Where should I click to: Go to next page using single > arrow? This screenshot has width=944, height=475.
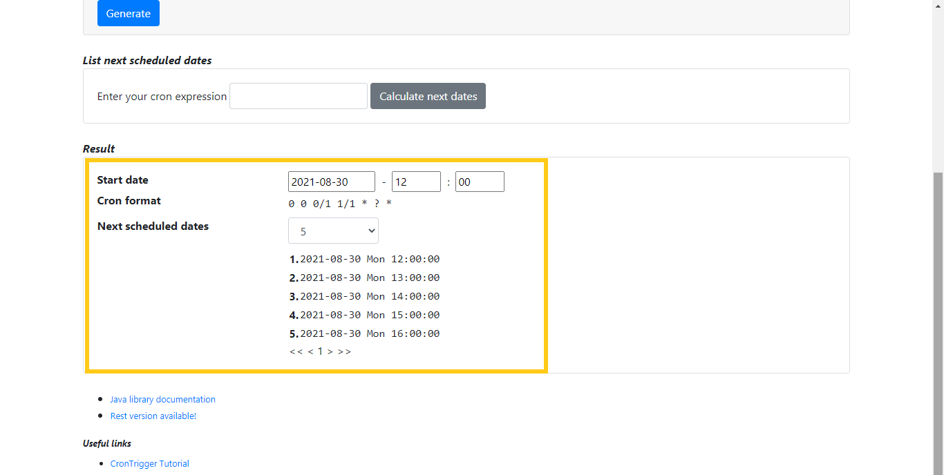330,351
